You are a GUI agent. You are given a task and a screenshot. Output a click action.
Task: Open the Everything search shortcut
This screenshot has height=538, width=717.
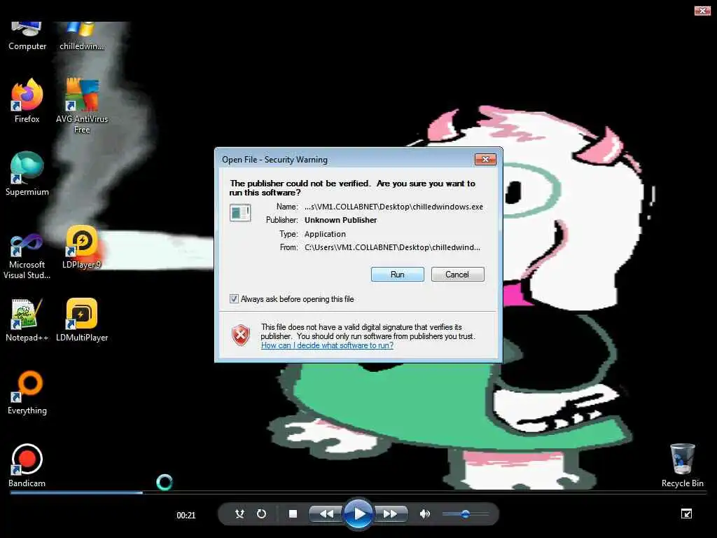[27, 392]
